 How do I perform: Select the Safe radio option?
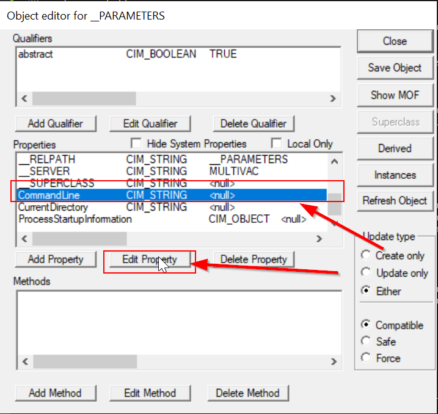366,341
